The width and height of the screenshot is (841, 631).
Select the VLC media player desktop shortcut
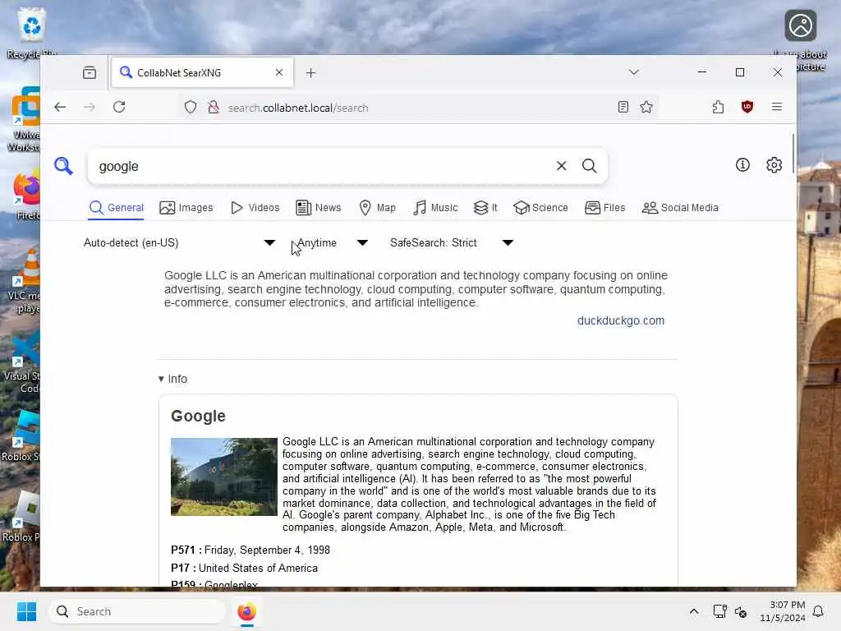point(24,282)
